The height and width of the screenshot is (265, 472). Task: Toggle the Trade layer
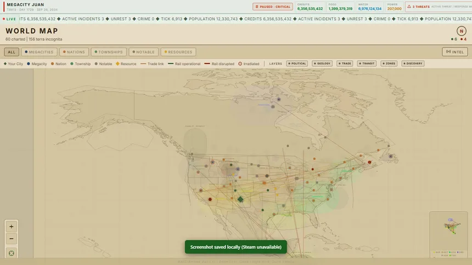pyautogui.click(x=345, y=64)
